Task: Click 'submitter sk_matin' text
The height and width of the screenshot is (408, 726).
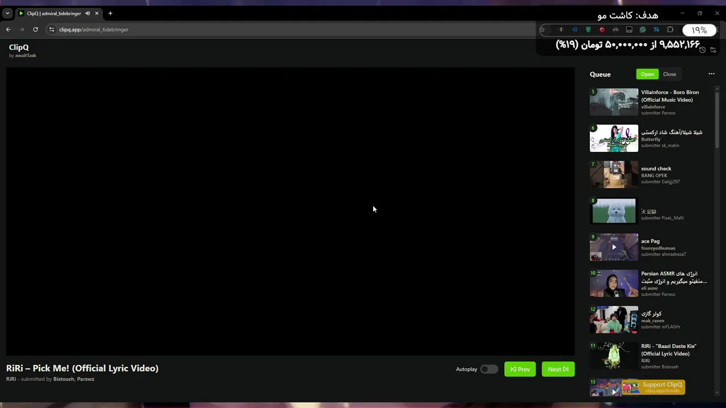Action: click(x=660, y=146)
